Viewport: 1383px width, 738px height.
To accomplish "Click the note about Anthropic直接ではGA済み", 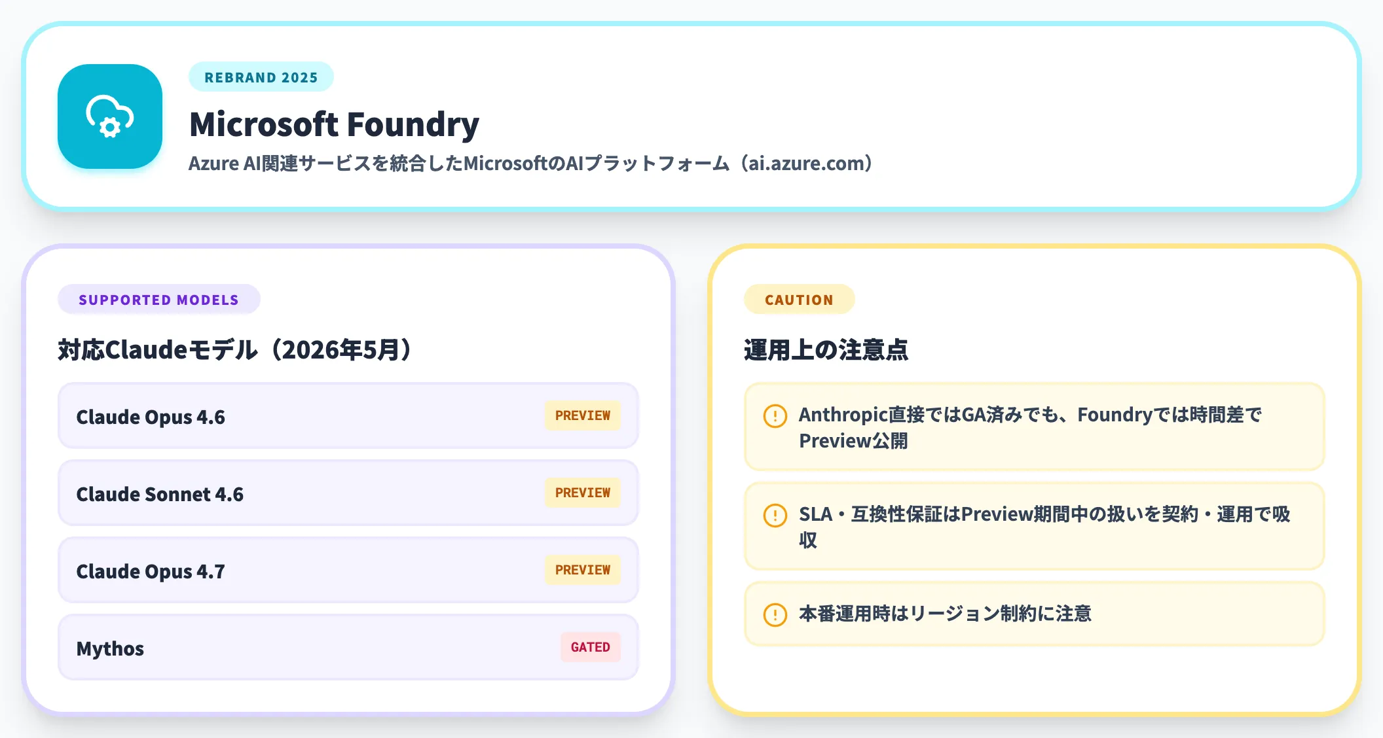I will pos(1035,427).
